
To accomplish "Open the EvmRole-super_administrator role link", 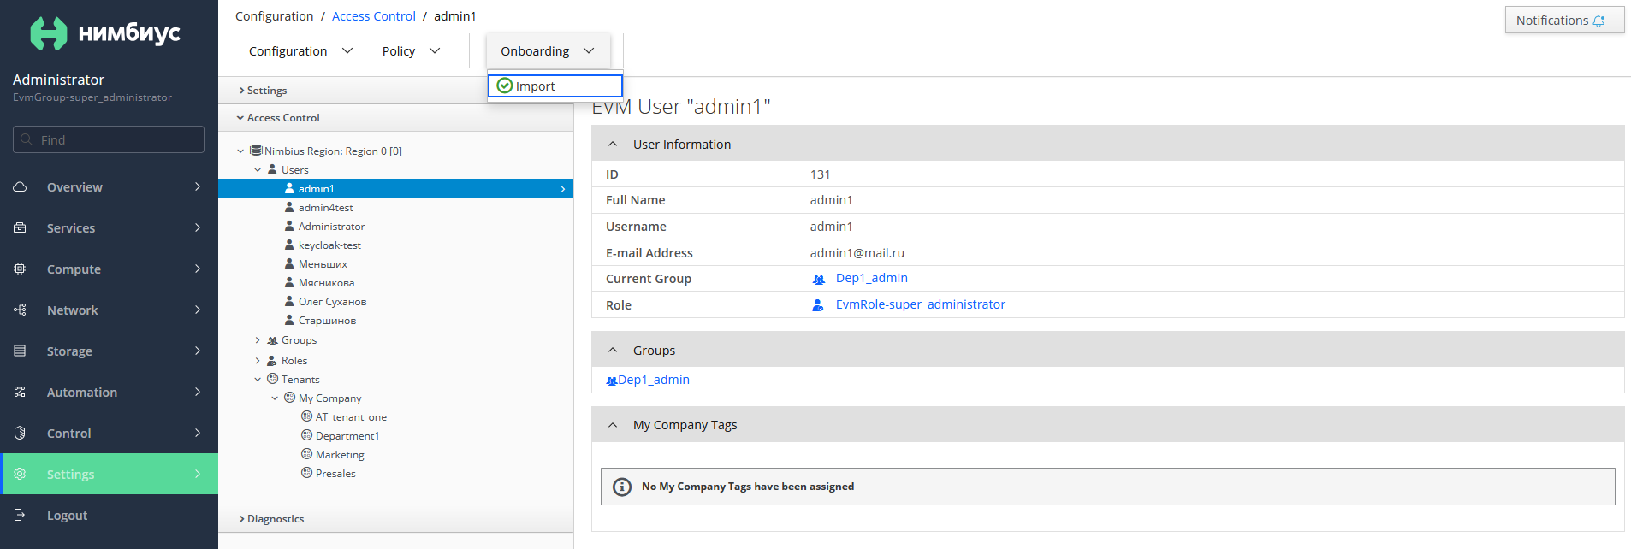I will click(920, 304).
